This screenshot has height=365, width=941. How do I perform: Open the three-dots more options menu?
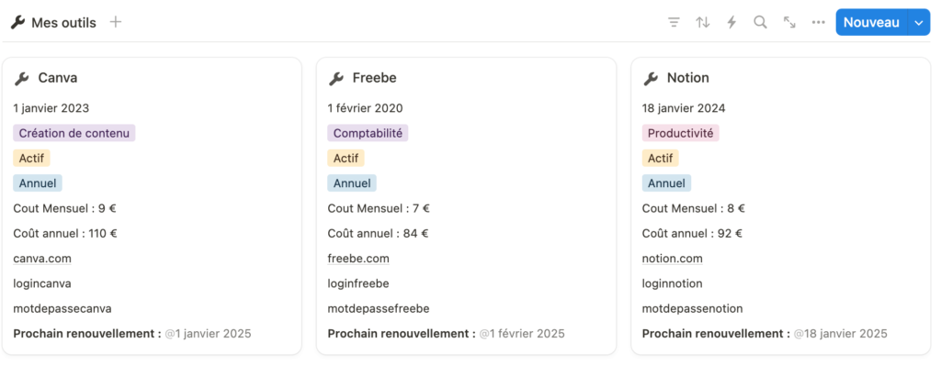pyautogui.click(x=818, y=23)
